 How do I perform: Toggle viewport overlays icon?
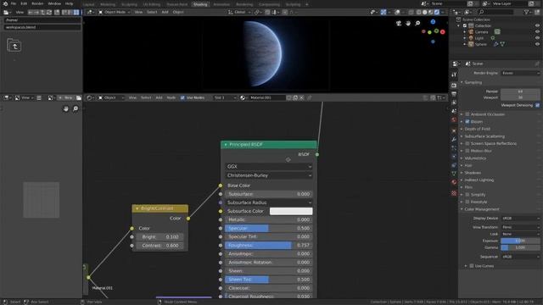(x=398, y=12)
